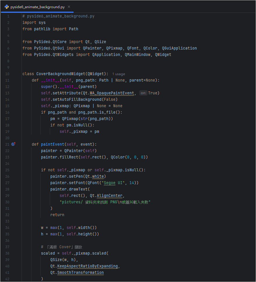Click the underlined white in setPen

tap(99, 177)
